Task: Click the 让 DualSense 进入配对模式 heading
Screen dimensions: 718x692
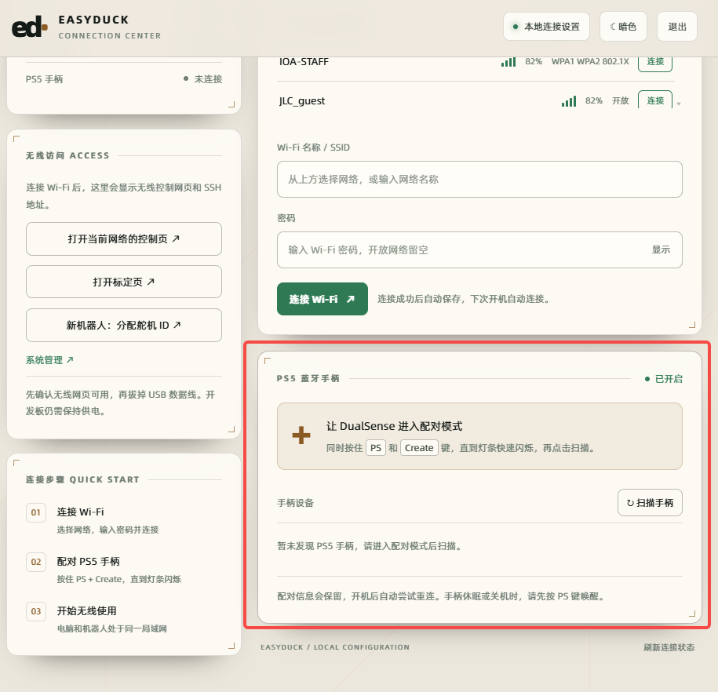Action: click(394, 426)
